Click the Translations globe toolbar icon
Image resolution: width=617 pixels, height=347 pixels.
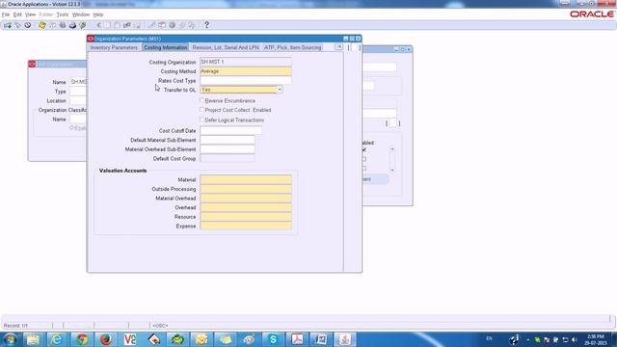click(x=172, y=25)
